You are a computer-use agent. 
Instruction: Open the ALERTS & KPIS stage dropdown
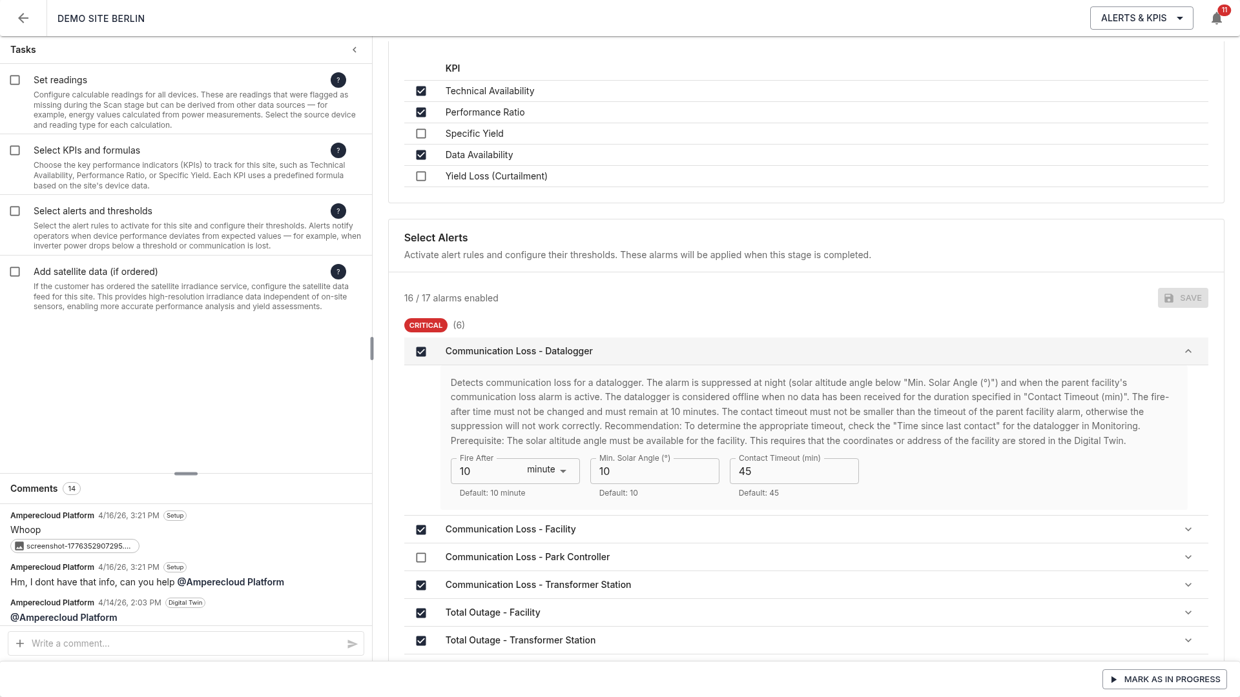click(1142, 18)
